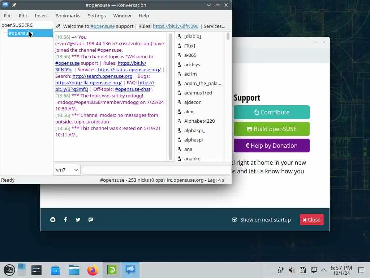370x278 pixels.
Task: Switch to the Konversation taskbar entry
Action: (130, 270)
